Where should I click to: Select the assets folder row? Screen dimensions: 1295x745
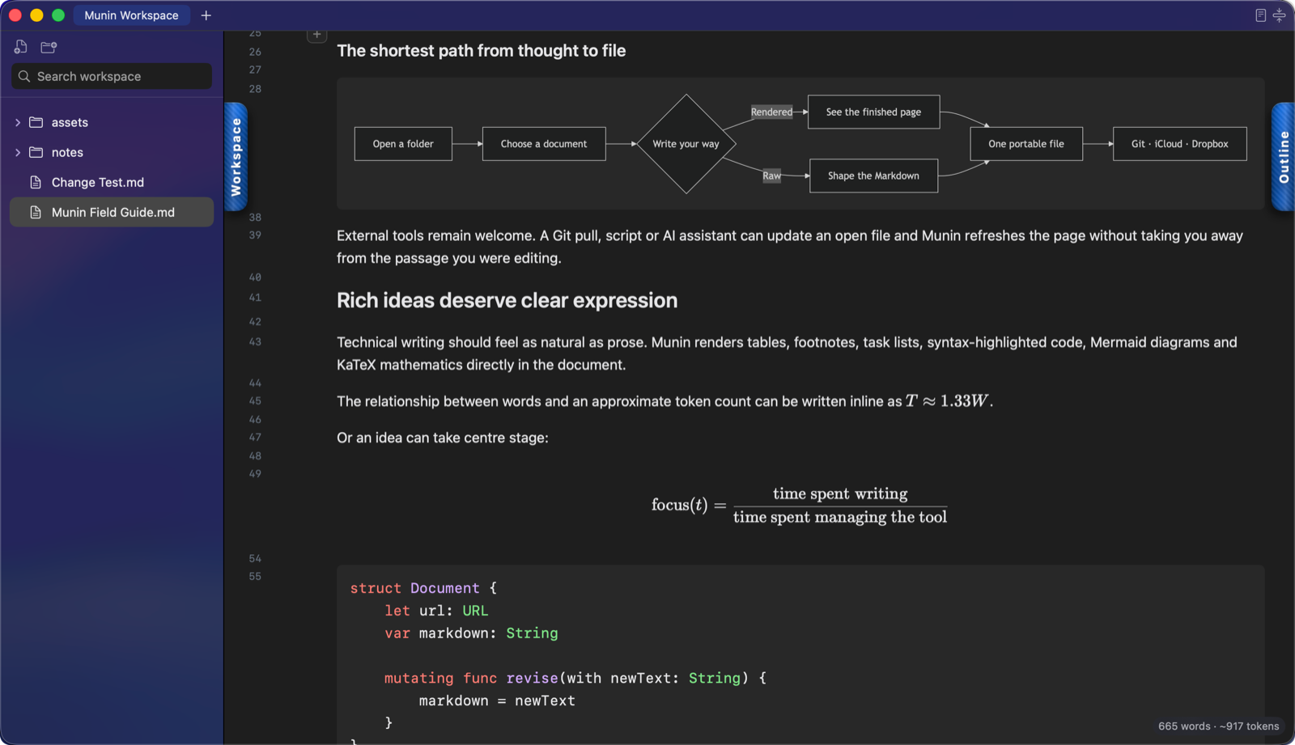(112, 122)
